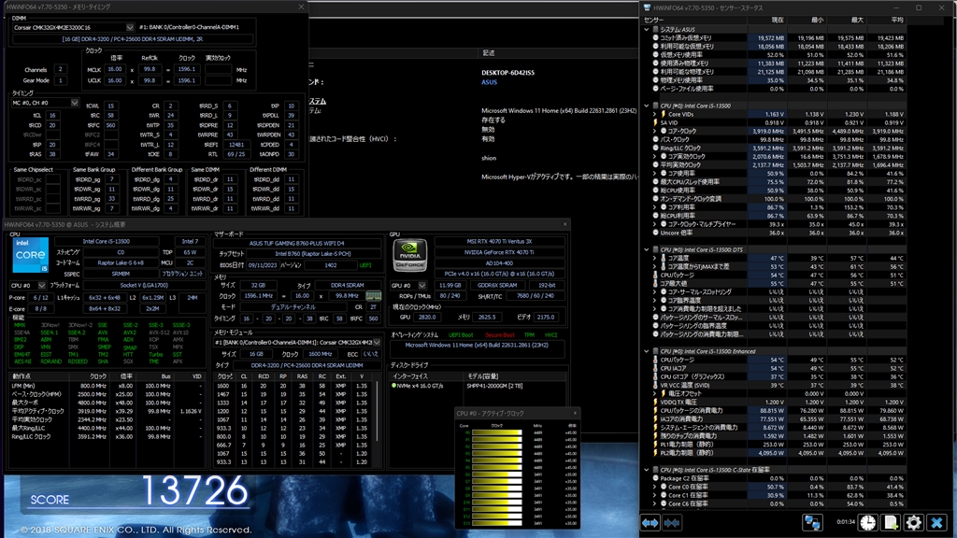Click the round icon beside Package C2 在留率
This screenshot has height=538, width=957.
click(656, 478)
